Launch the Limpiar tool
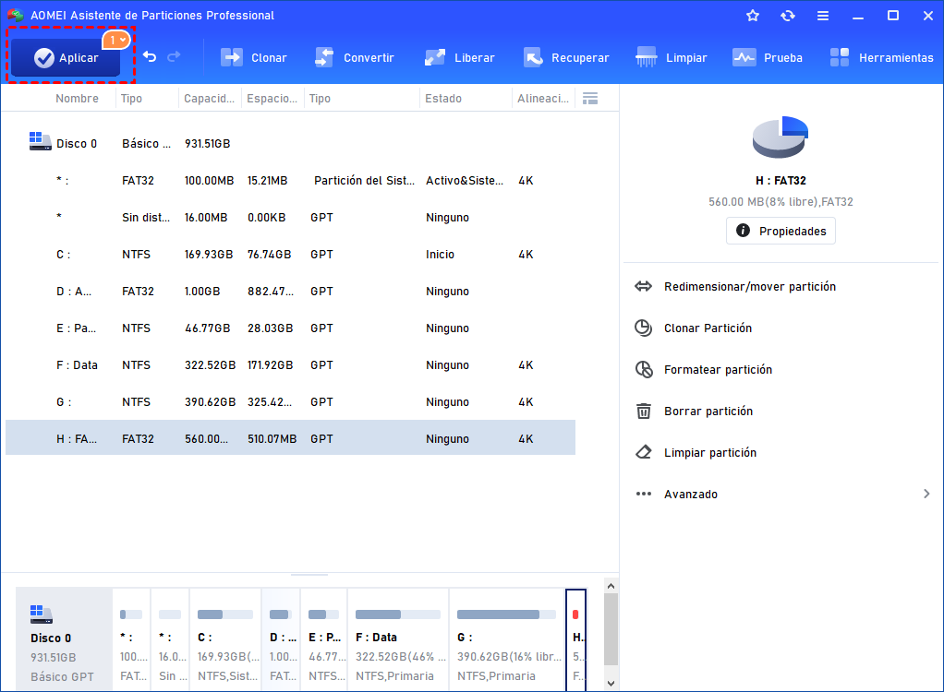 (672, 57)
